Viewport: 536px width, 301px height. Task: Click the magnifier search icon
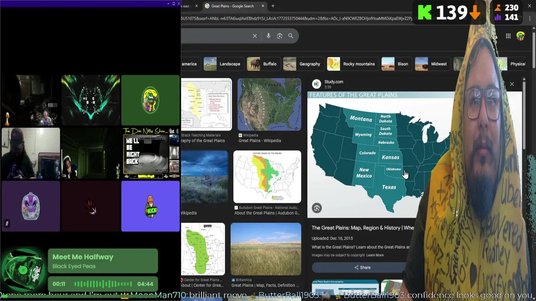tap(291, 36)
